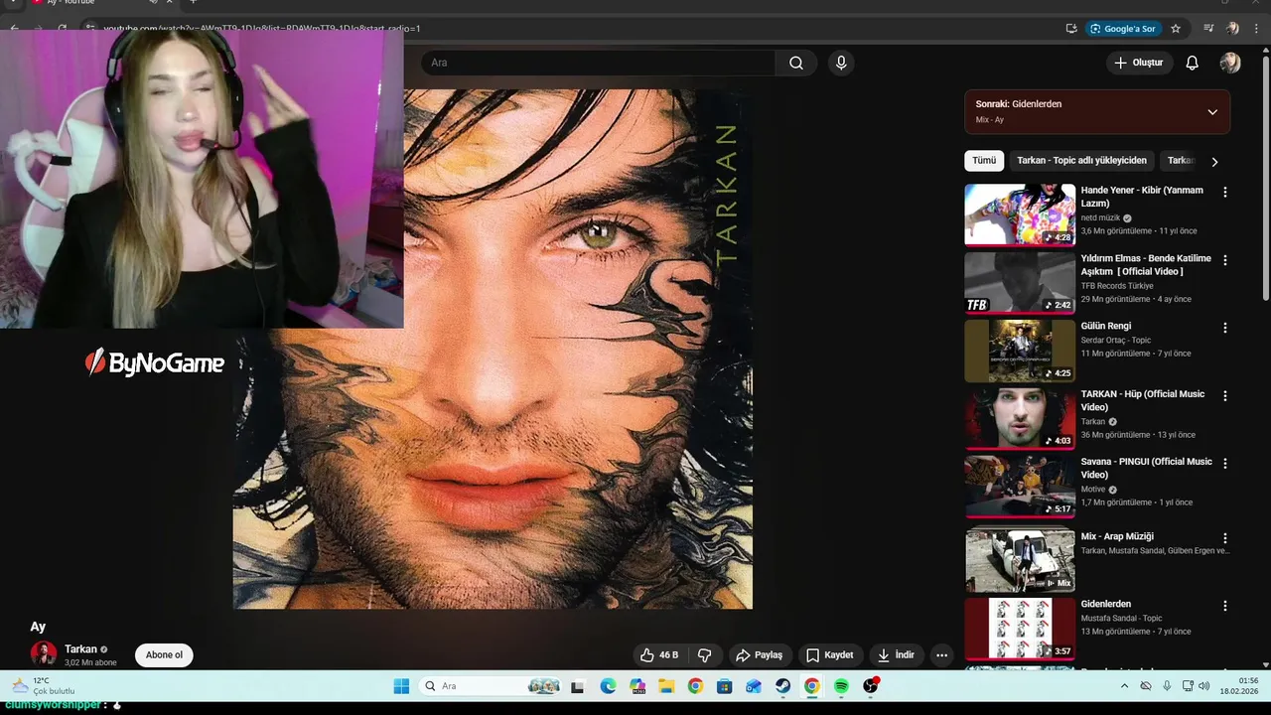Viewport: 1271px width, 715px height.
Task: Open the Gülün Rengi video title
Action: pos(1105,326)
